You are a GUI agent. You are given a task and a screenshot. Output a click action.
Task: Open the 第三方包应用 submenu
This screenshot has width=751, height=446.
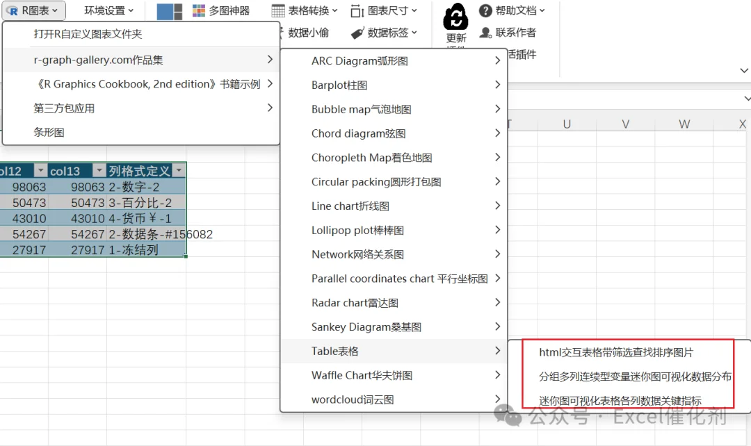141,108
